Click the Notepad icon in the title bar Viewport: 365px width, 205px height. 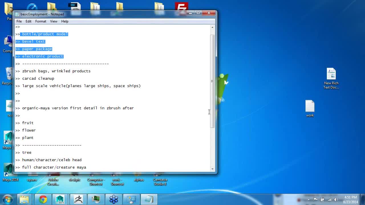pos(17,14)
